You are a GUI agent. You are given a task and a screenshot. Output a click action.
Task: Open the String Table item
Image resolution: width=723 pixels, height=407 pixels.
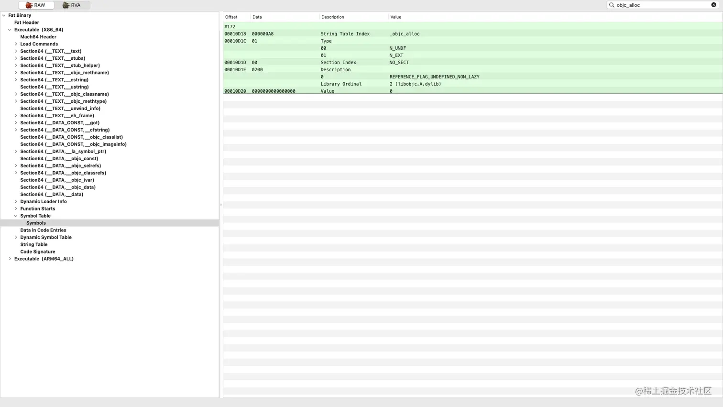[x=33, y=245]
